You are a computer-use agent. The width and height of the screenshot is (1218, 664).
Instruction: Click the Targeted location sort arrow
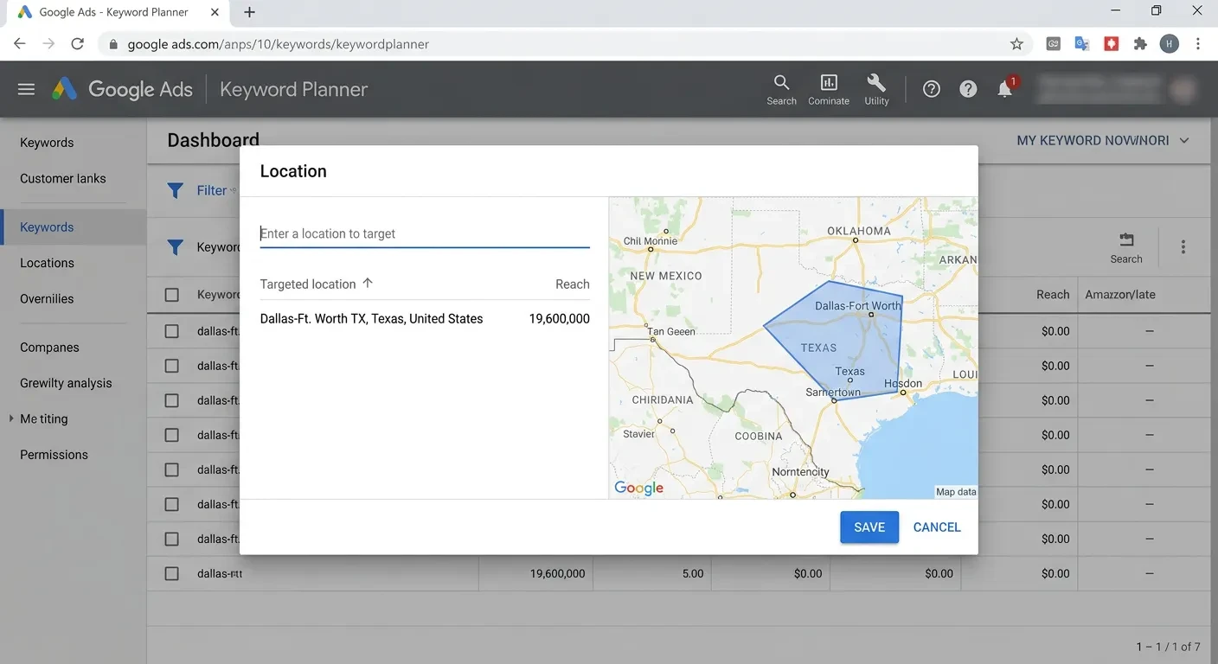(368, 283)
